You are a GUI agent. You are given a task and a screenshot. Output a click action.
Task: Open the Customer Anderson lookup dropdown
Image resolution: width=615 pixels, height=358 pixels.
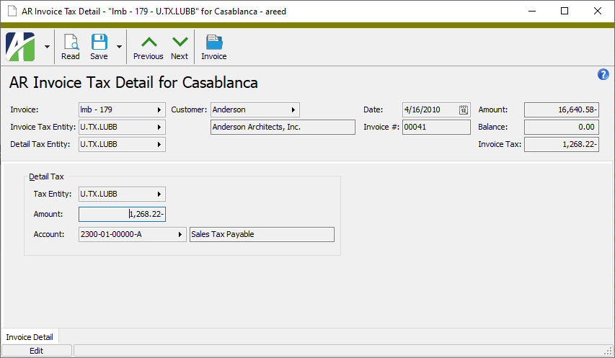click(x=293, y=110)
